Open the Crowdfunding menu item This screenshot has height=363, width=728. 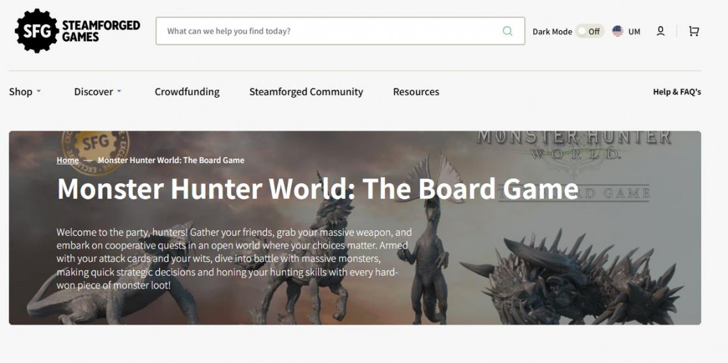[187, 92]
